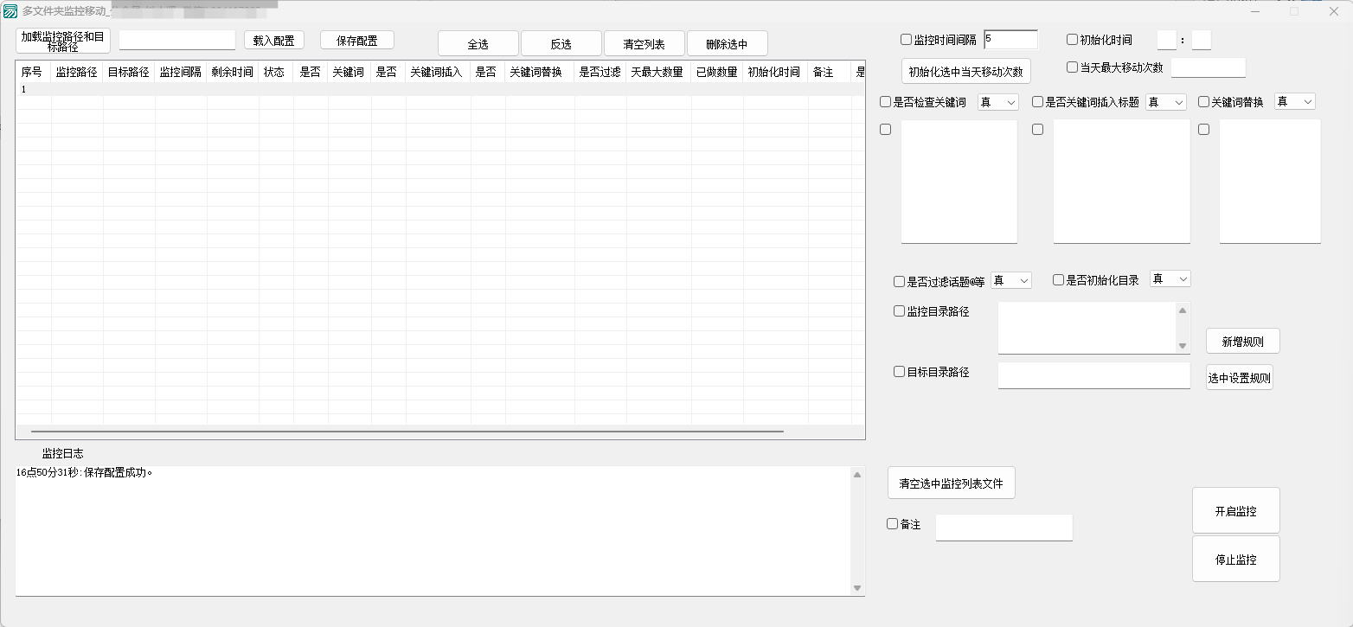Add a rule with 新增规则

pos(1242,342)
